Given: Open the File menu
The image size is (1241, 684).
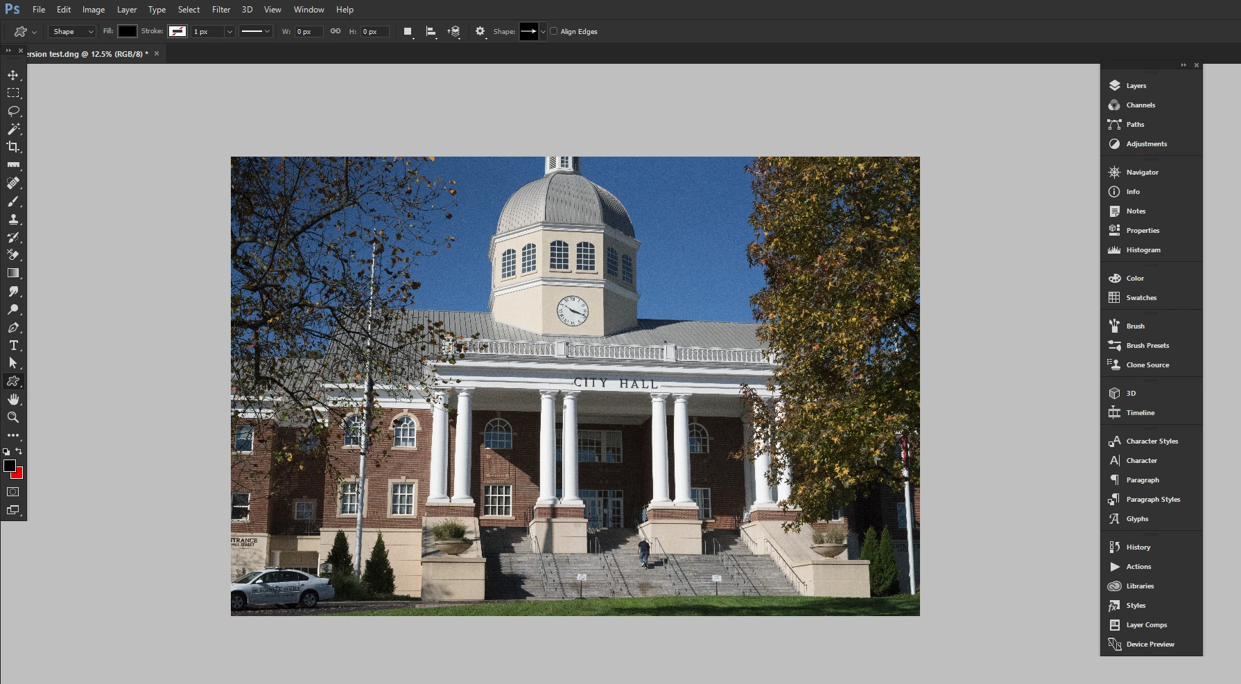Looking at the screenshot, I should click(39, 10).
